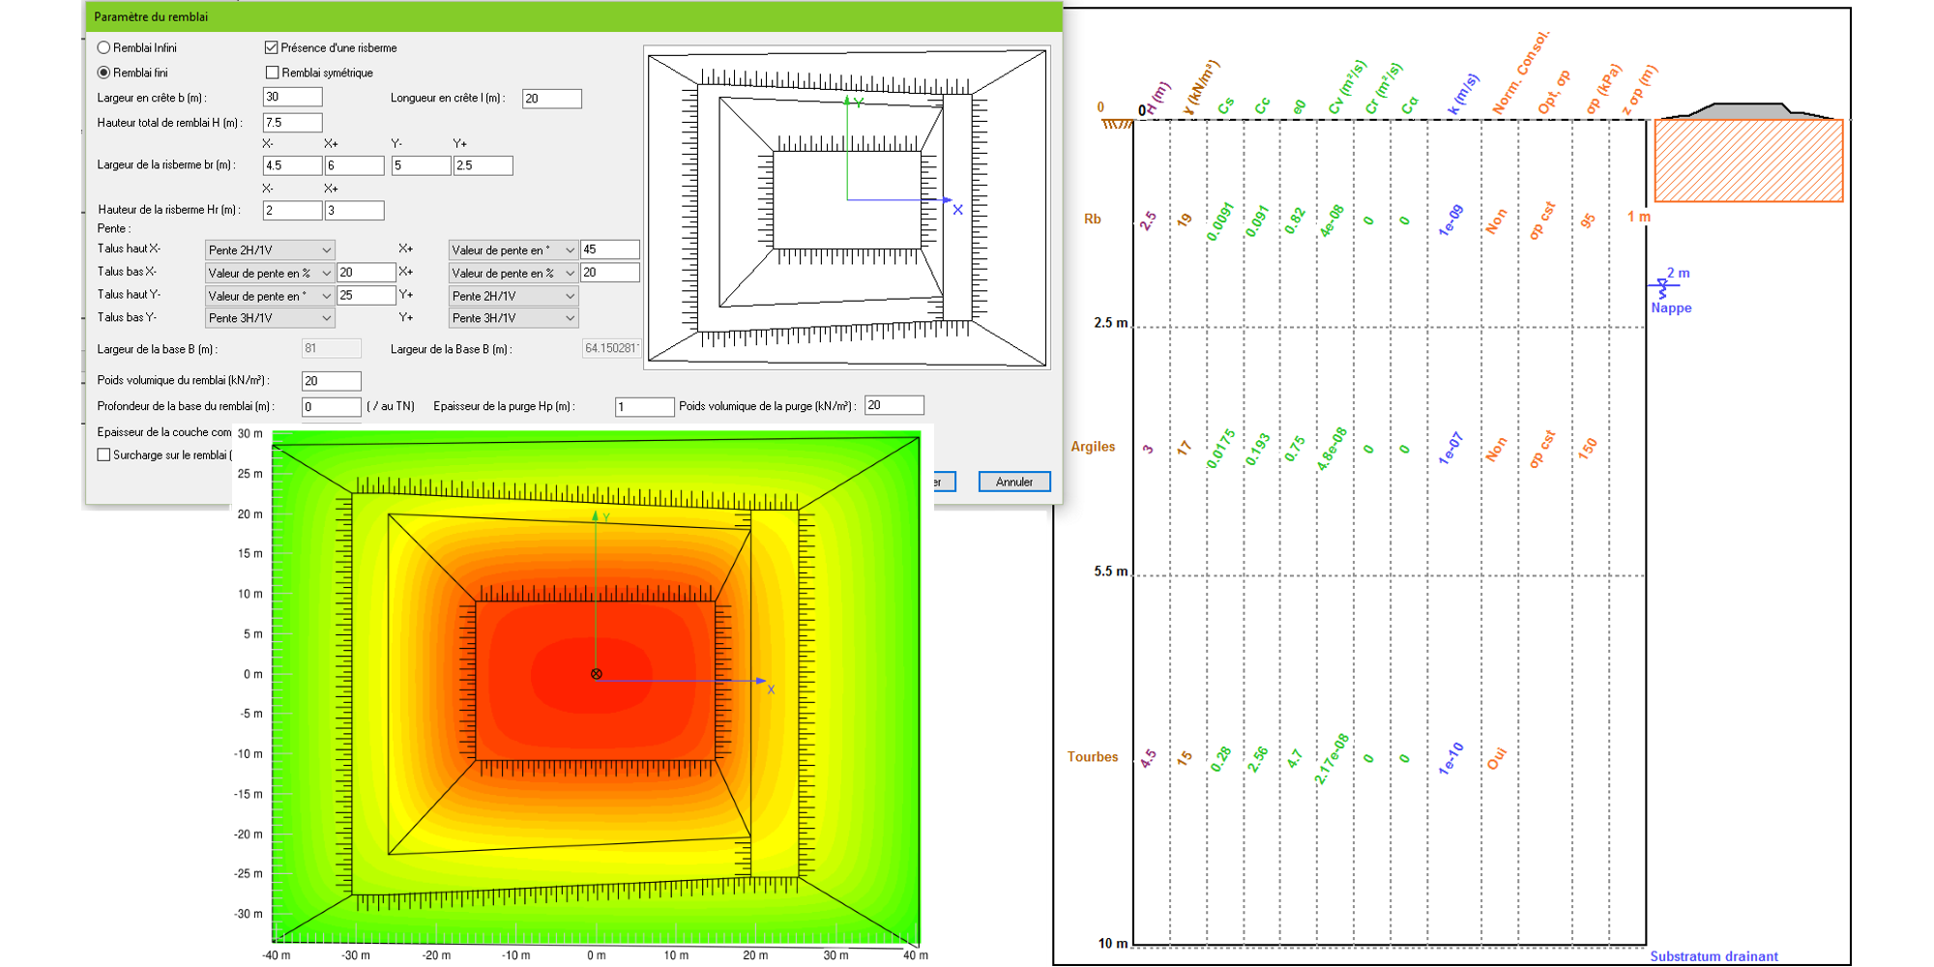Screen dimensions: 1934x967
Task: Click the origin crosshair marker on the heat map
Action: point(596,674)
